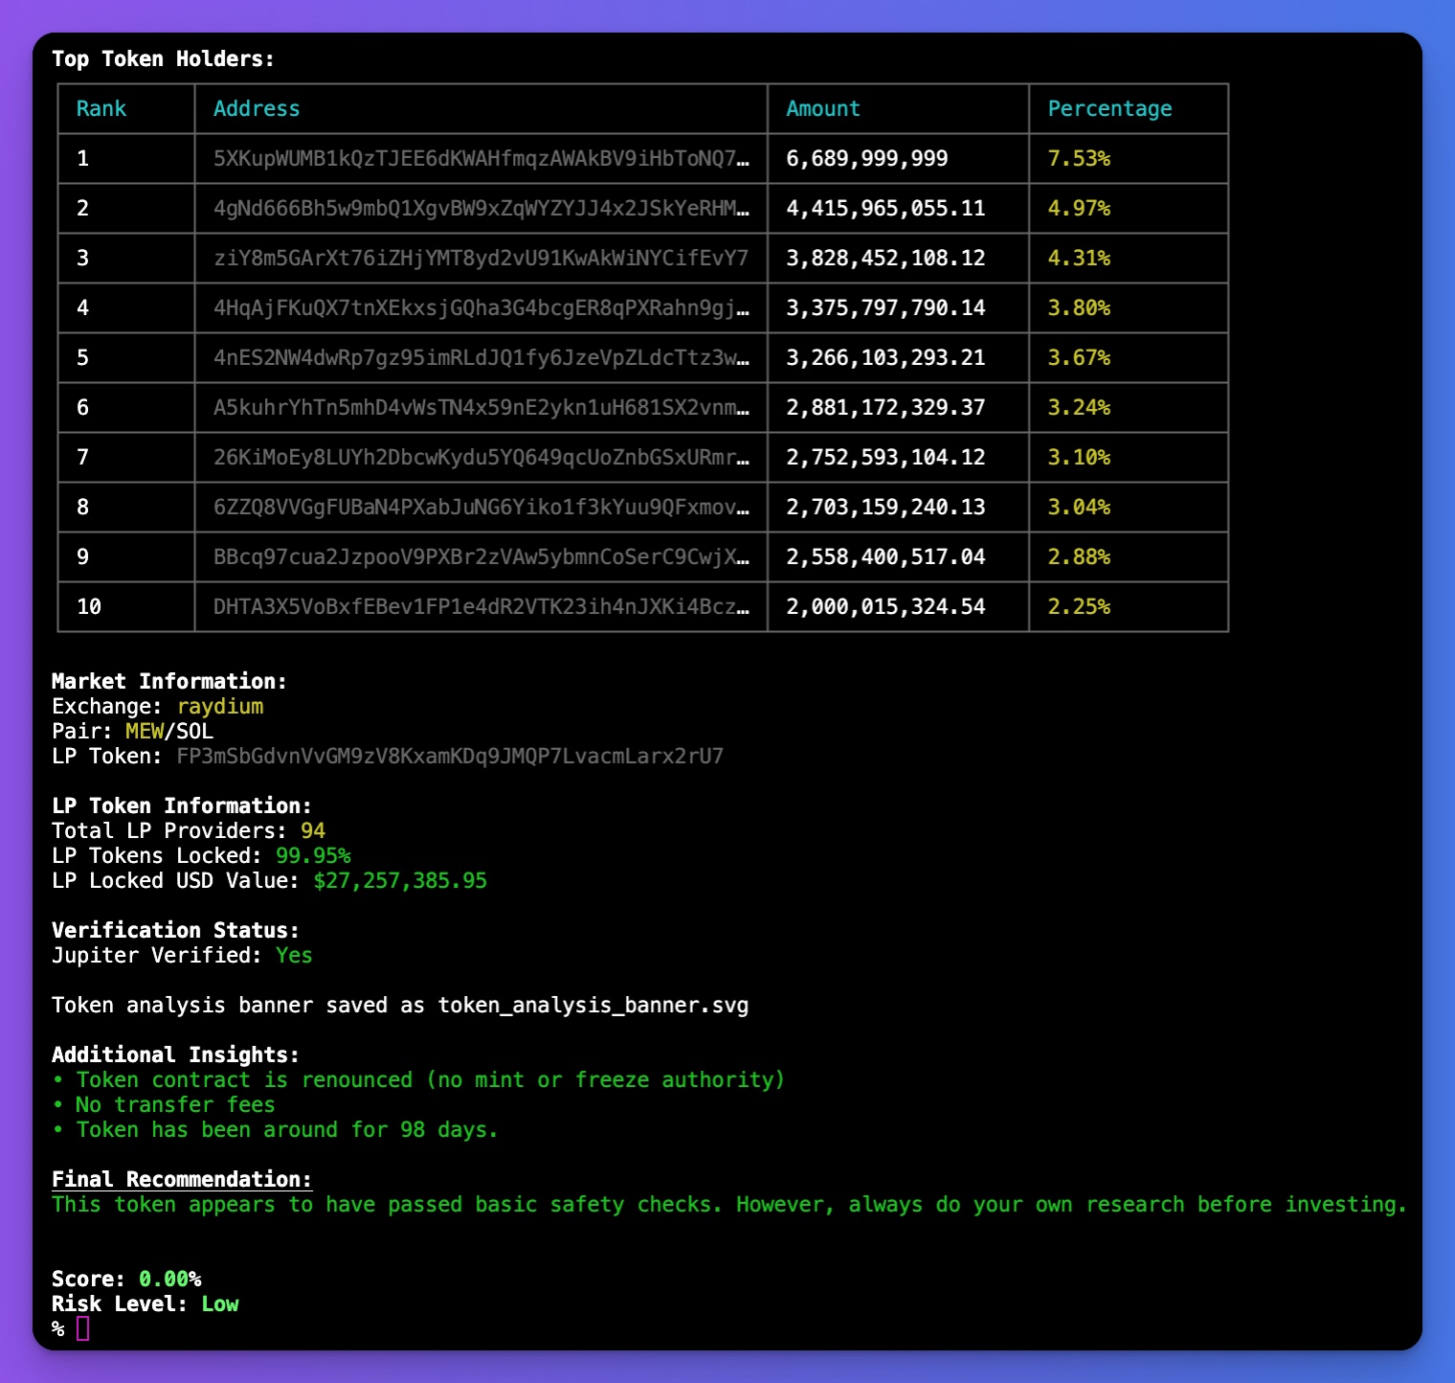This screenshot has height=1383, width=1455.
Task: Click the 7.53% percentage cell
Action: coord(1079,159)
